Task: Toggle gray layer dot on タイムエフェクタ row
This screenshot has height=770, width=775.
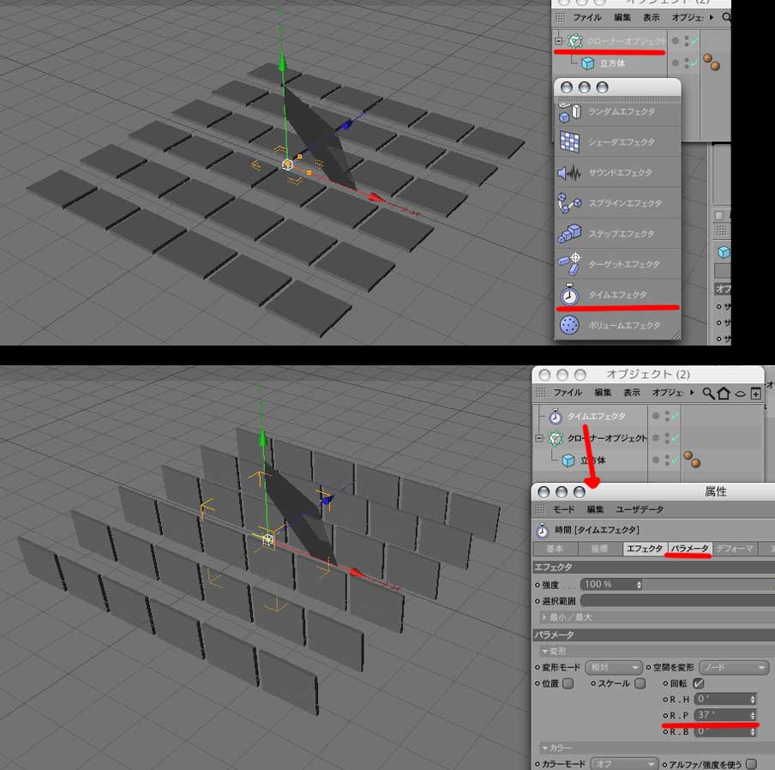Action: tap(656, 416)
